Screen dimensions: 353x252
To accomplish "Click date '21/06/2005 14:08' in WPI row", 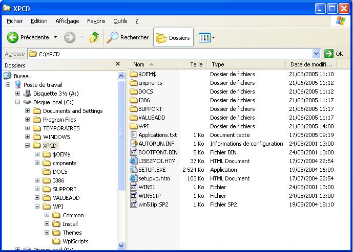I will point(312,126).
